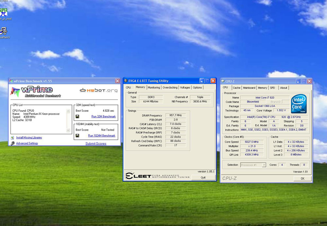Select the CPU tab in CPU-Z
327x226 pixels.
[x=225, y=87]
